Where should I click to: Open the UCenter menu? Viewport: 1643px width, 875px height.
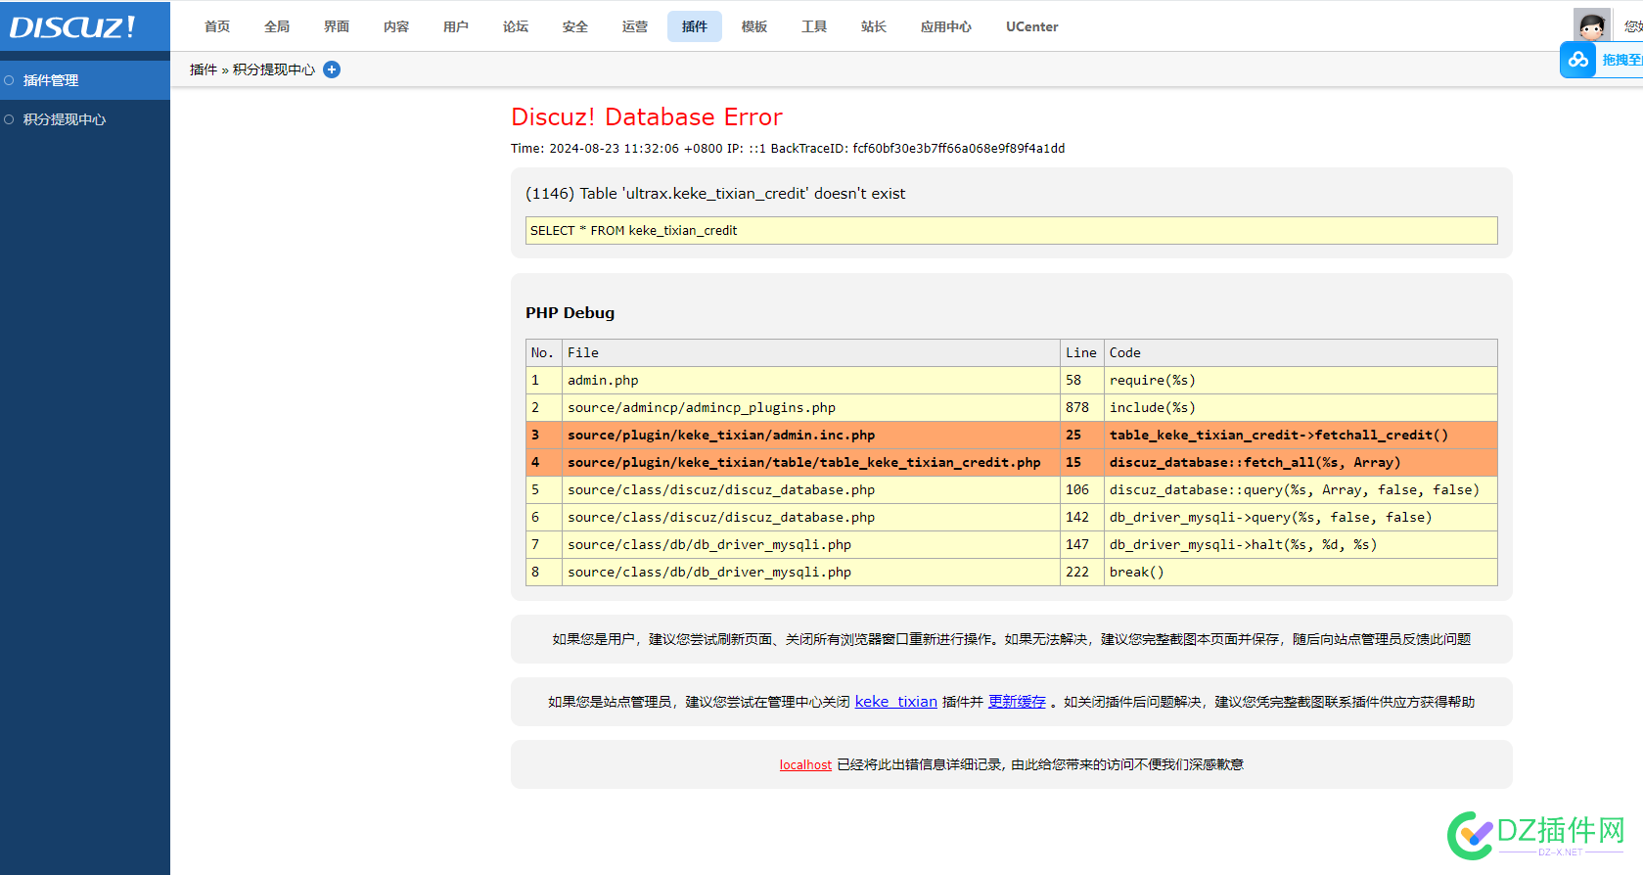(x=1032, y=26)
